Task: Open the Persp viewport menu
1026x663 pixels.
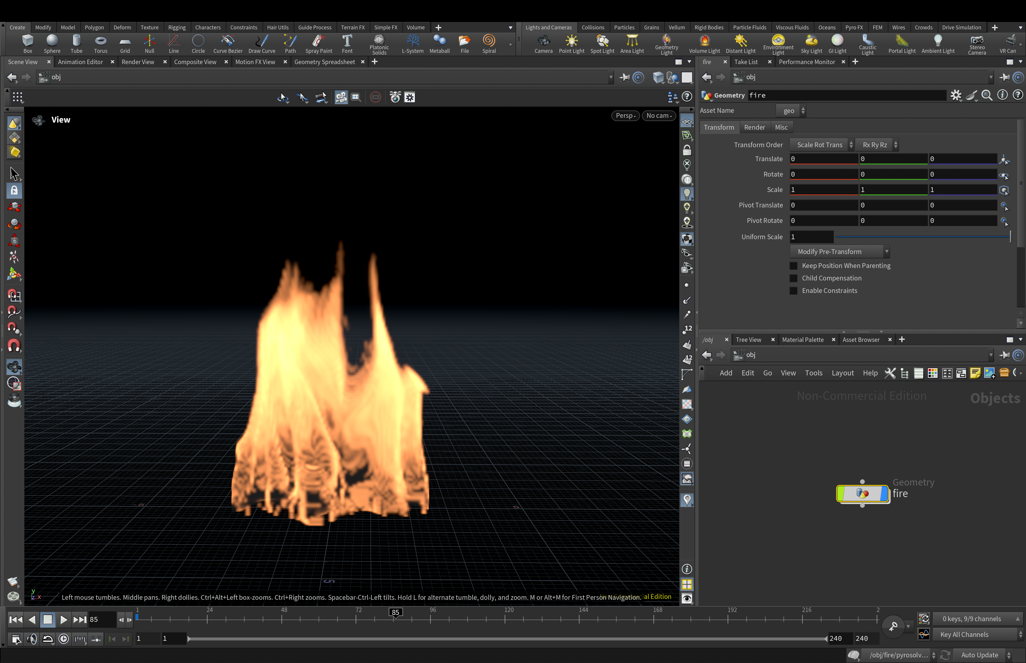Action: tap(625, 115)
